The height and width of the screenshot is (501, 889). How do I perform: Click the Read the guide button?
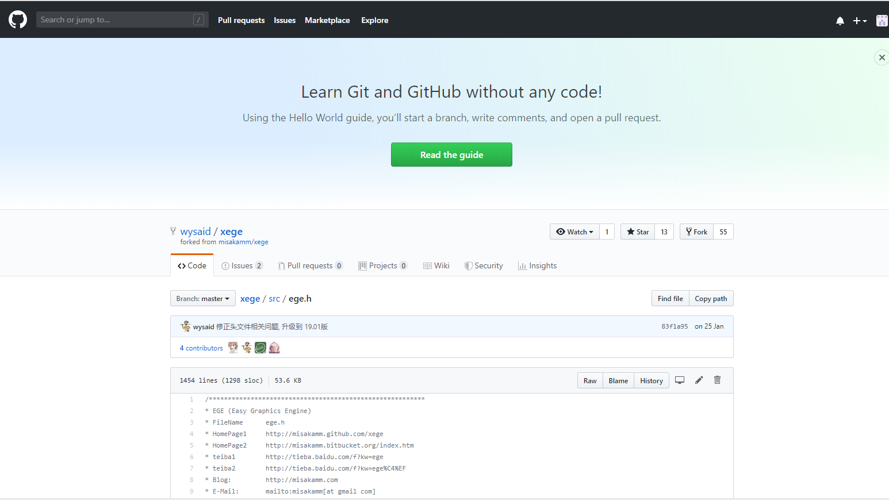(x=451, y=155)
